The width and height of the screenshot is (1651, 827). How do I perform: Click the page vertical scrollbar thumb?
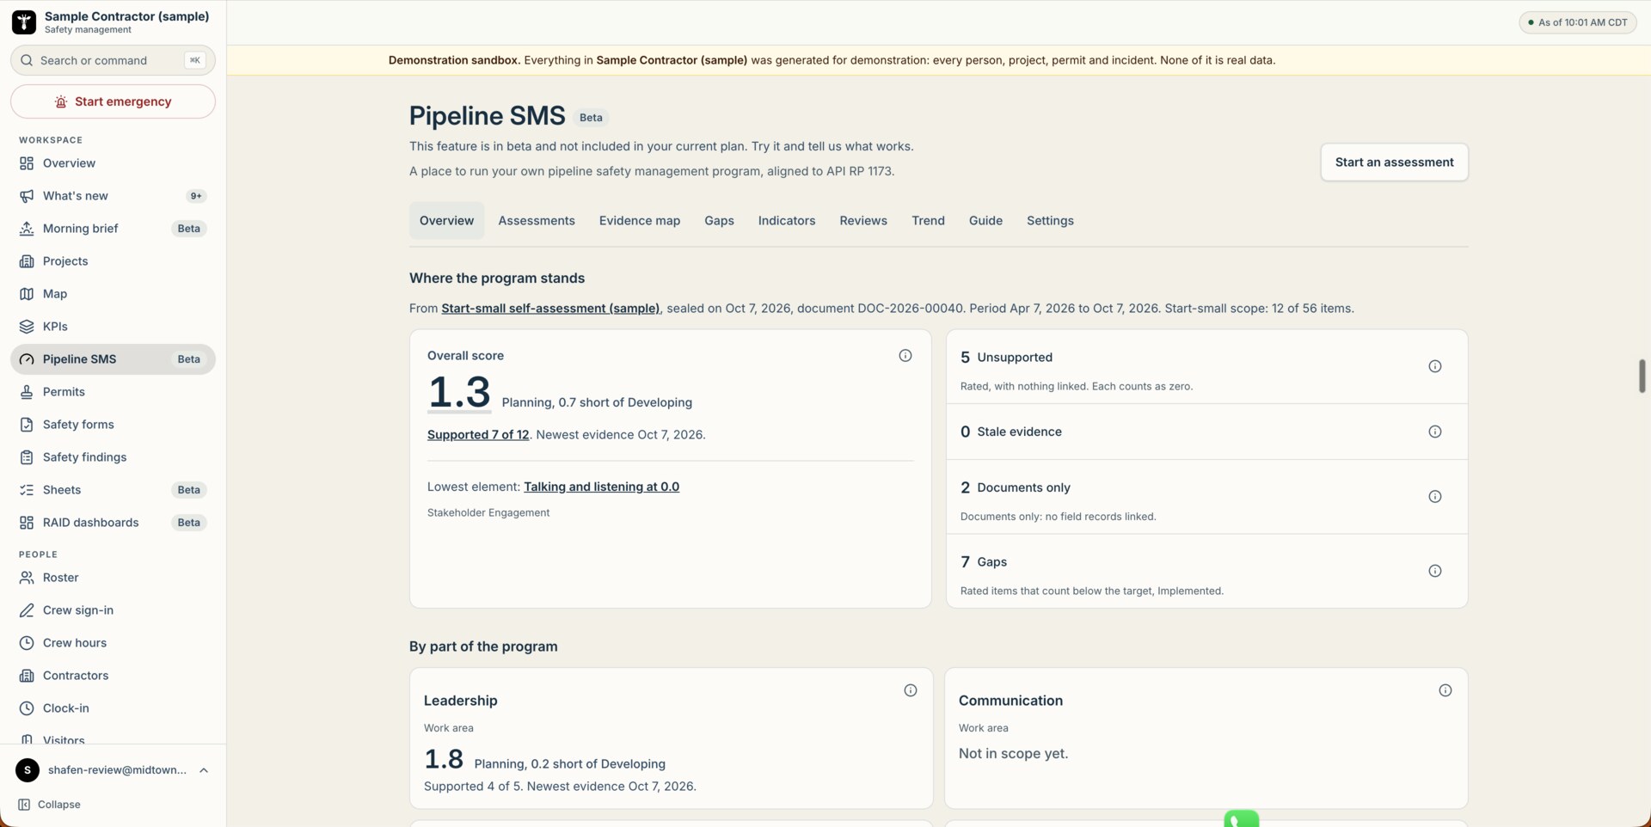coord(1642,376)
